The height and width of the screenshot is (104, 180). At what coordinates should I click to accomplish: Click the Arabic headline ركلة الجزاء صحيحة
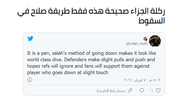pyautogui.click(x=135, y=11)
